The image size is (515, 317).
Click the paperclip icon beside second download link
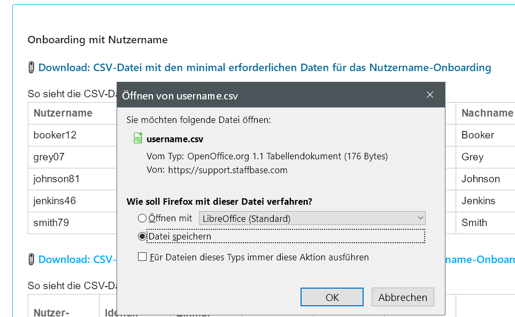[32, 259]
